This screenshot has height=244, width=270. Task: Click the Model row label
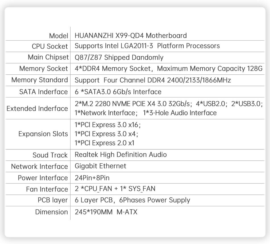click(x=59, y=36)
